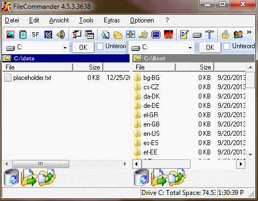Sort left panel by Size column
Image resolution: width=258 pixels, height=201 pixels.
88,67
